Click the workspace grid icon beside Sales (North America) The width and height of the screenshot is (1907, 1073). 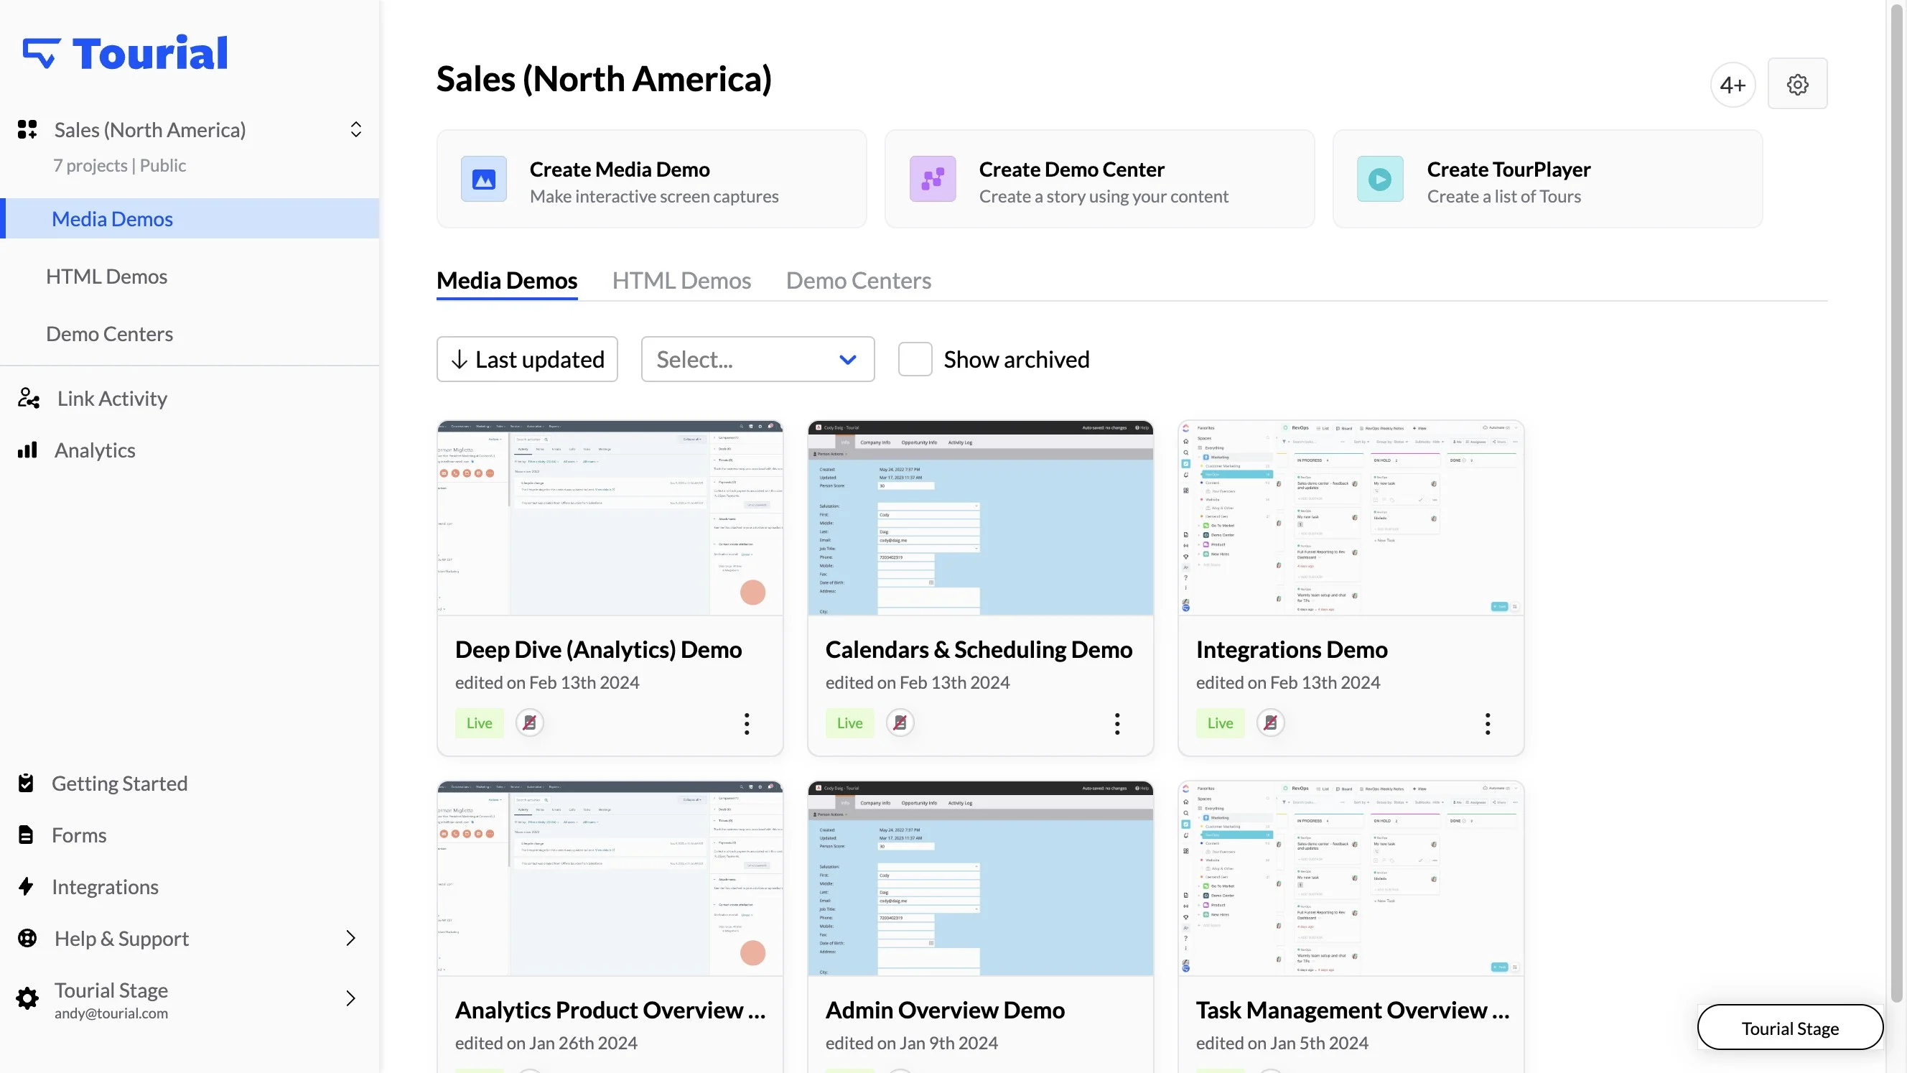tap(27, 129)
